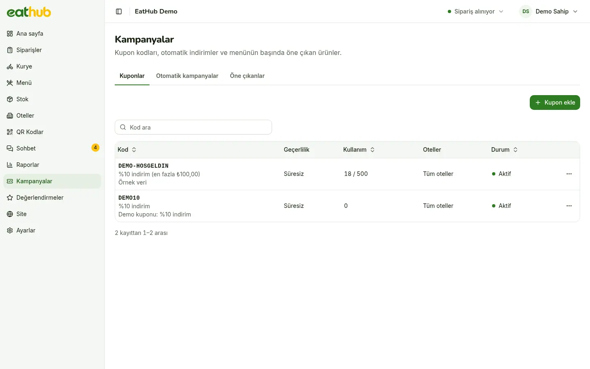Click the 2 kayıttan 1–2 arası text
590x369 pixels.
point(141,233)
